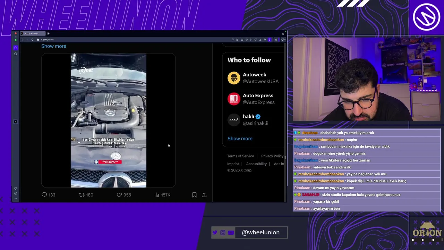Viewport: 444px width, 250px height.
Task: Click chat message 'yaparız bir şekil'
Action: 326,201
